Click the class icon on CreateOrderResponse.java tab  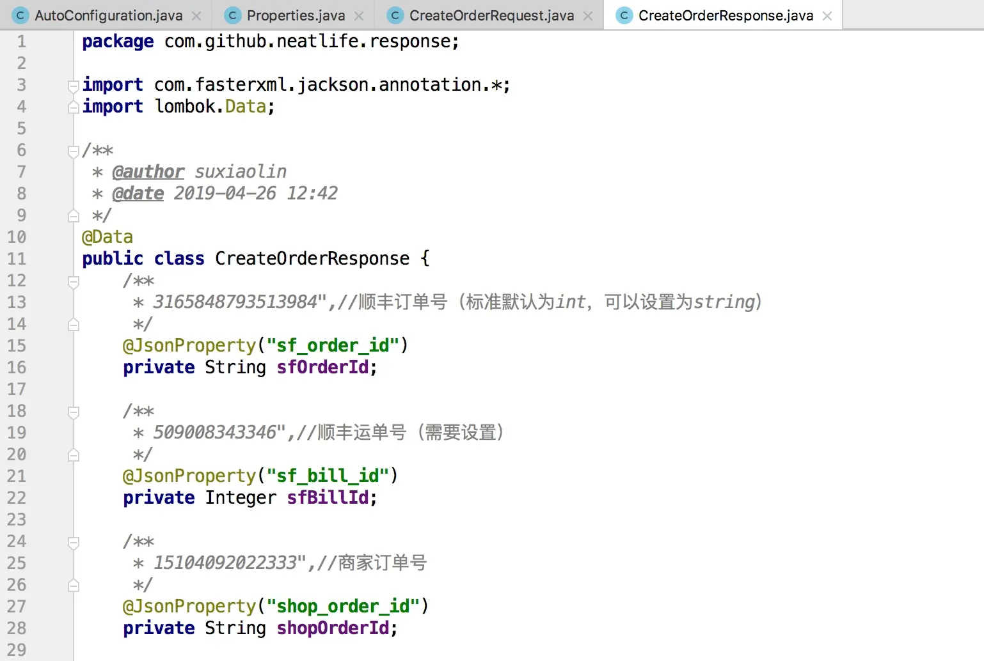point(624,15)
